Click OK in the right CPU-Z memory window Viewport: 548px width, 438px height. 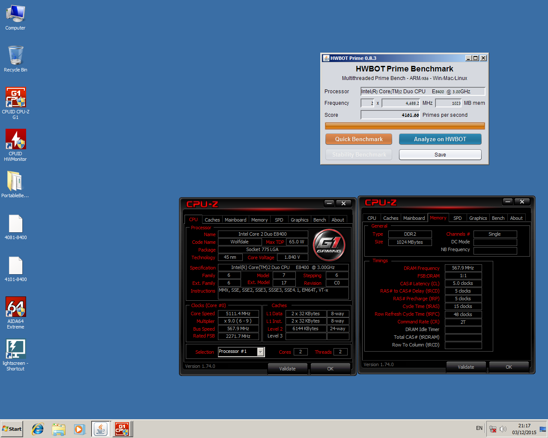point(509,367)
